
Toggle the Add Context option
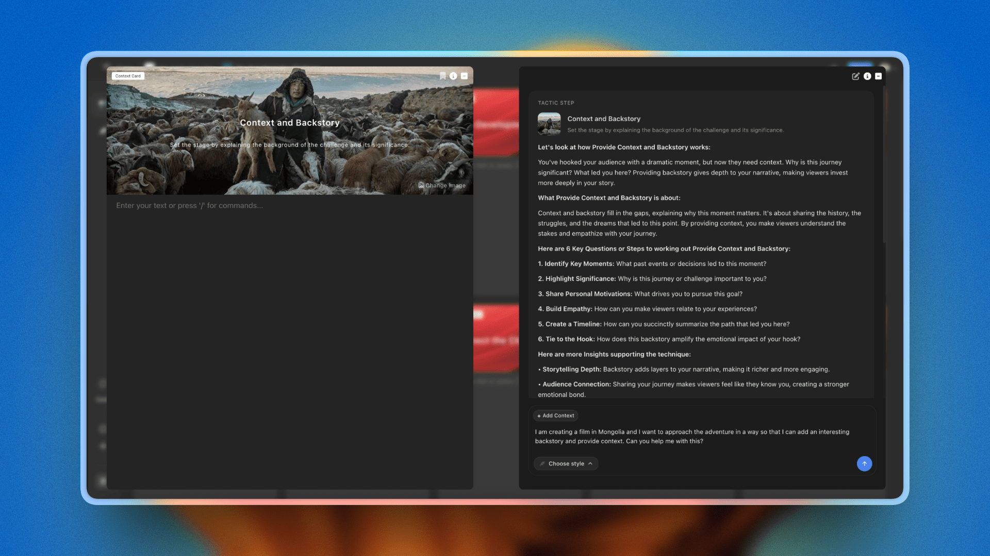click(555, 415)
